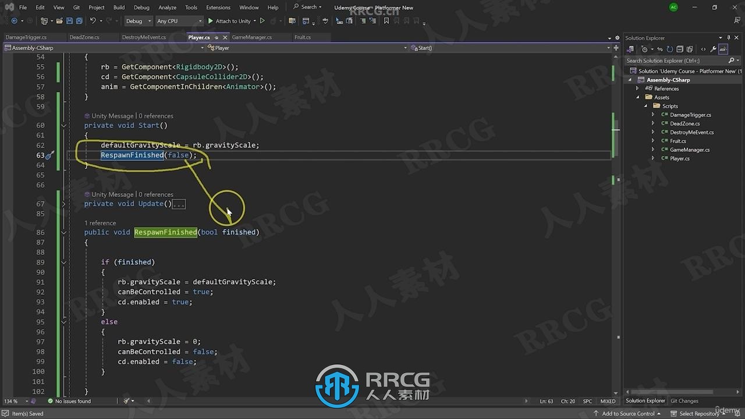The image size is (745, 419).
Task: Click the Start Without Debugging play outline icon
Action: [262, 21]
